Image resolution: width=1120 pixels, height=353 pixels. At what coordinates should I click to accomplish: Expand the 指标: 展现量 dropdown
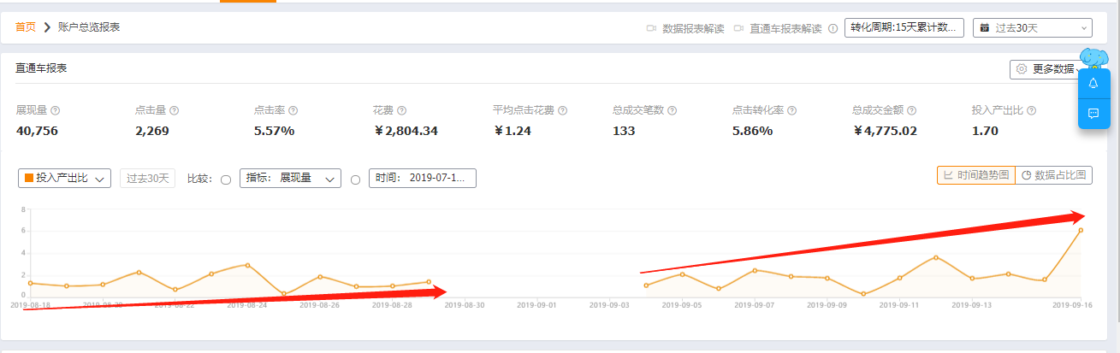tap(289, 179)
